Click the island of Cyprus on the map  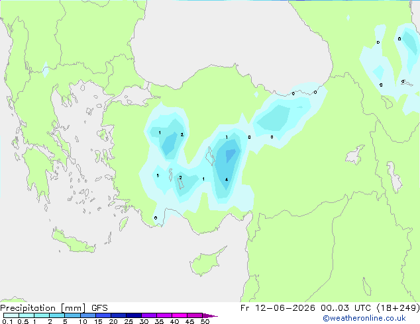[205, 263]
